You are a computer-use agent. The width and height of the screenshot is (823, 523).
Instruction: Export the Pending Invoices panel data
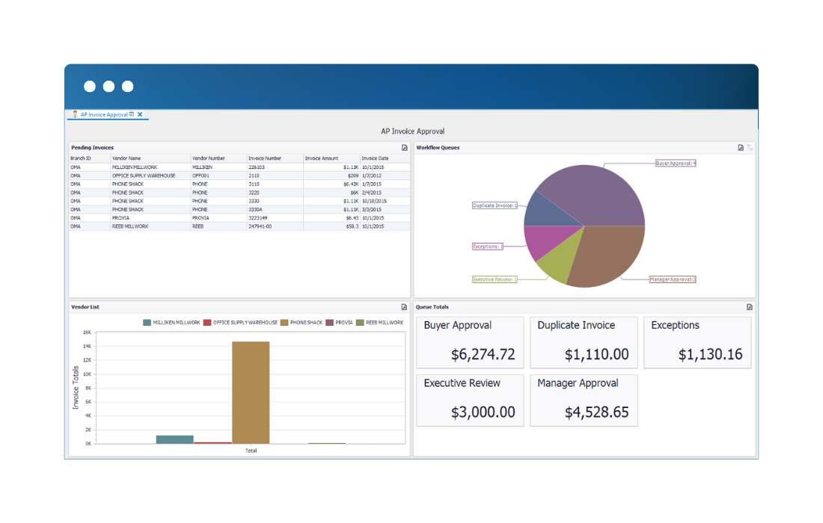[x=404, y=148]
